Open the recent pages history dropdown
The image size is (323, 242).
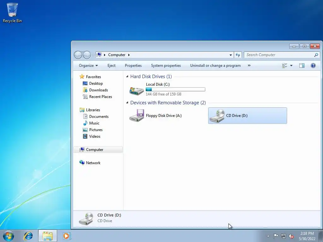tap(93, 55)
